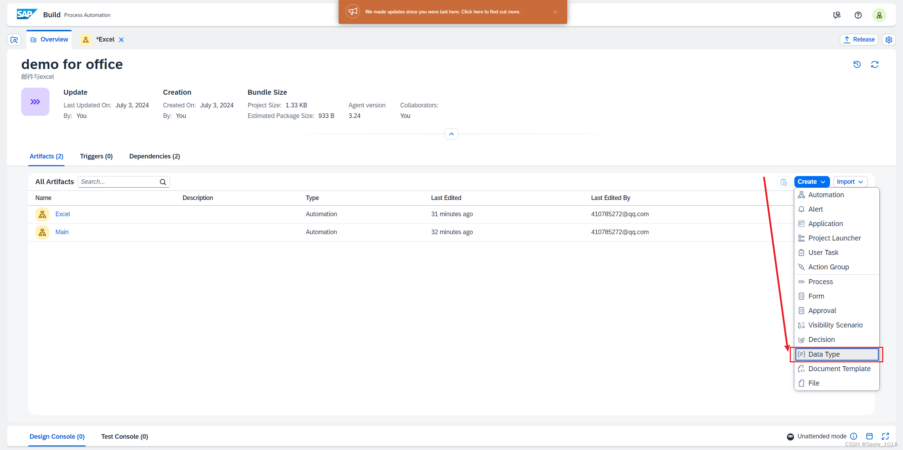Select the Triggers (0) tab
903x450 pixels.
coord(96,156)
